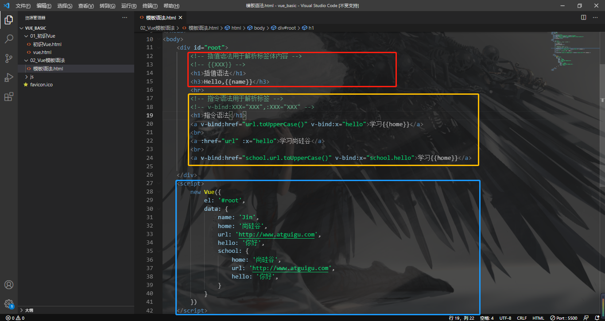Open the Accounts menu icon
The width and height of the screenshot is (605, 321).
click(x=9, y=285)
